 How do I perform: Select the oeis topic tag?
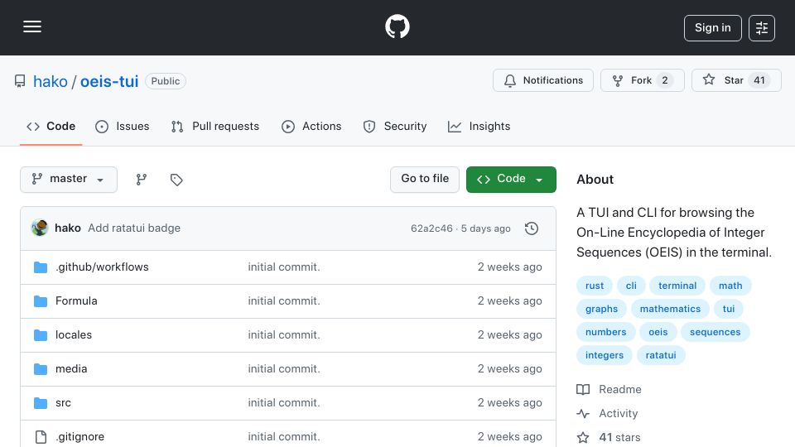click(658, 333)
